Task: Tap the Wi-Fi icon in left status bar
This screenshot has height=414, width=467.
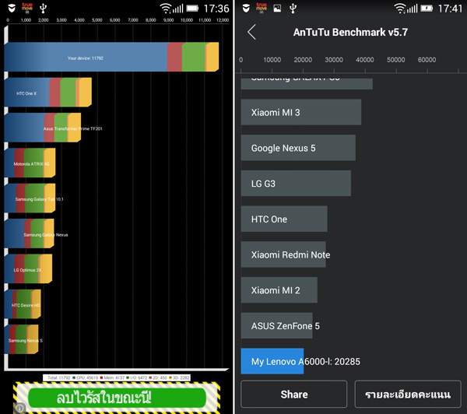Action: pyautogui.click(x=166, y=9)
